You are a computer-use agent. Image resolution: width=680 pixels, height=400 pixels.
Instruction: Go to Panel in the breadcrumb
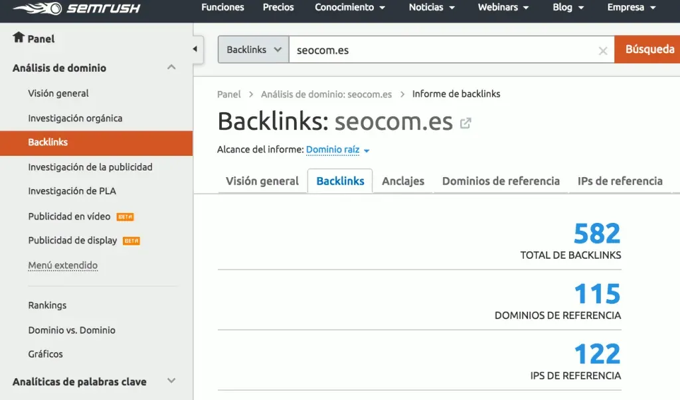229,94
